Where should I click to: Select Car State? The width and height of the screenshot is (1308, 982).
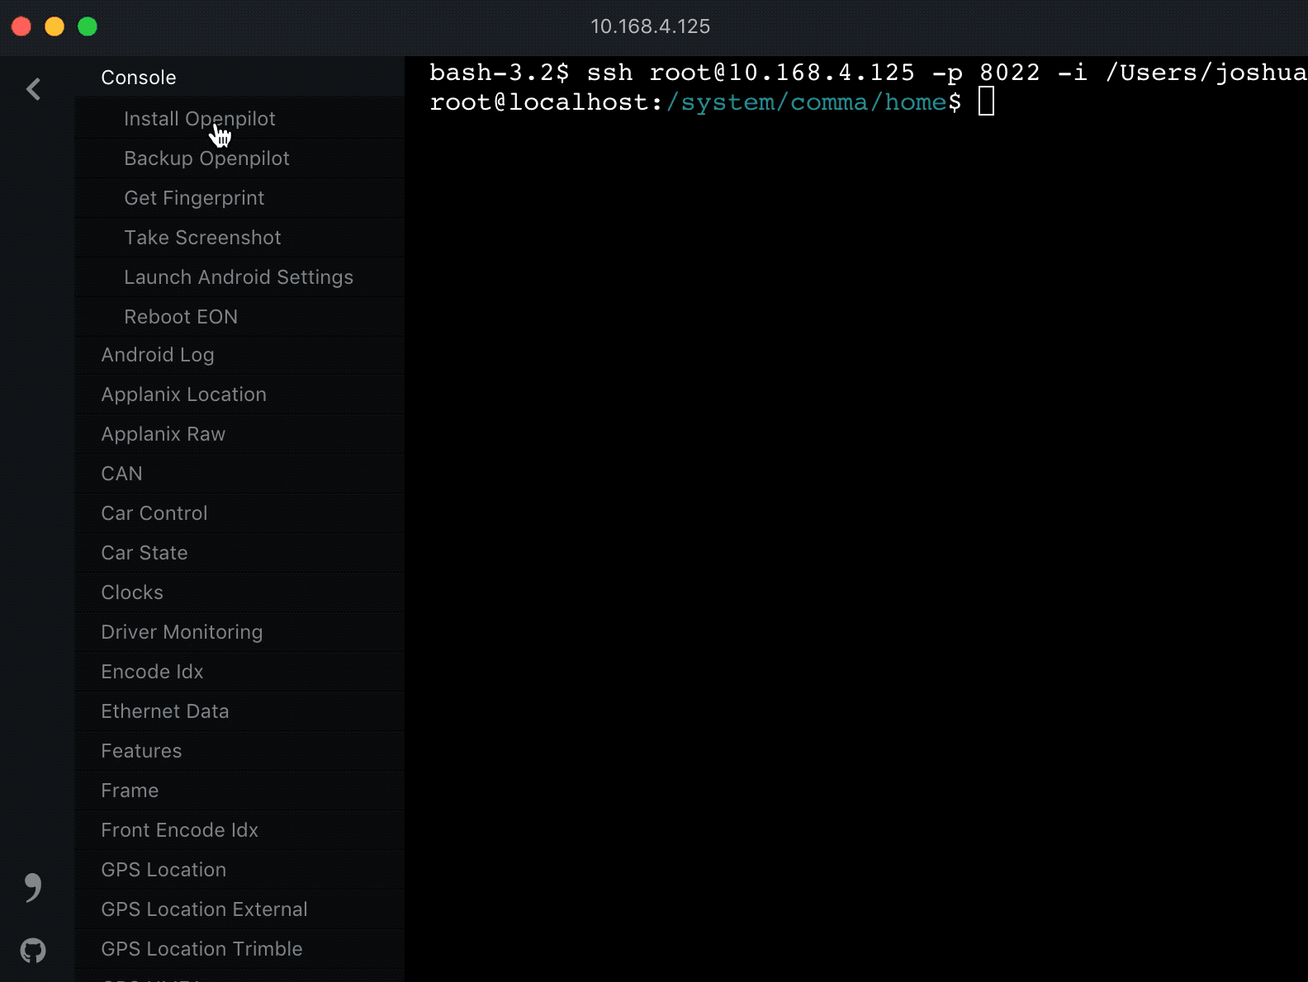tap(239, 553)
